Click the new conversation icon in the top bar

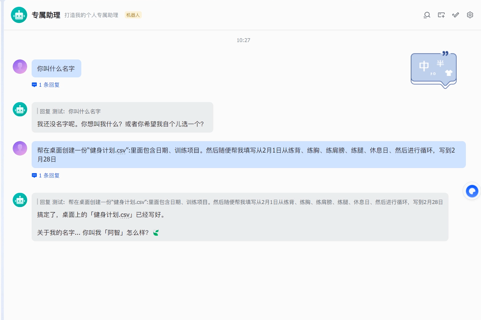[441, 15]
